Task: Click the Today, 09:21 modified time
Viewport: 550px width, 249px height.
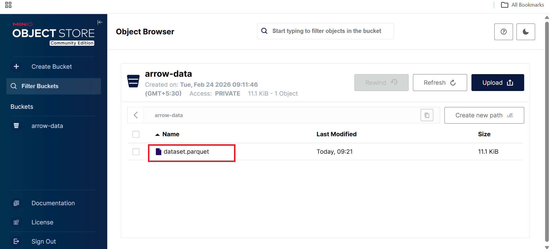Action: pos(335,152)
